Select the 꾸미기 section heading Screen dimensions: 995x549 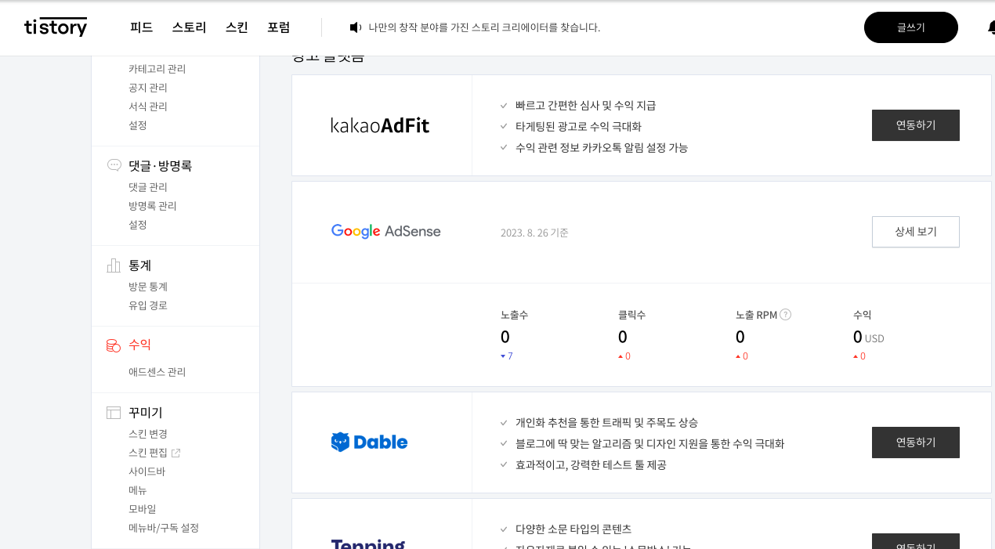146,412
